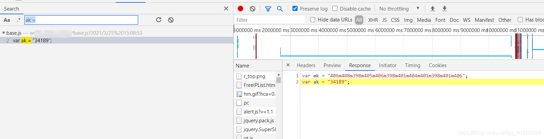Filter requests by Img
The height and width of the screenshot is (139, 544).
click(x=408, y=20)
